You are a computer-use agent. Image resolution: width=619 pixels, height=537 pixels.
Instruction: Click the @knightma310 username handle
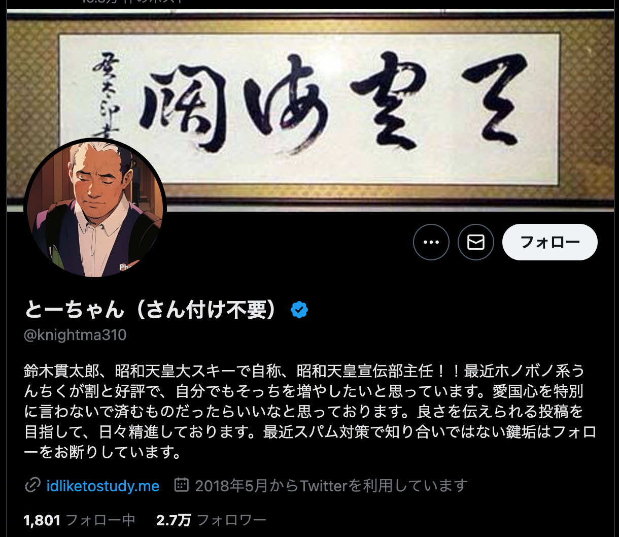[75, 335]
